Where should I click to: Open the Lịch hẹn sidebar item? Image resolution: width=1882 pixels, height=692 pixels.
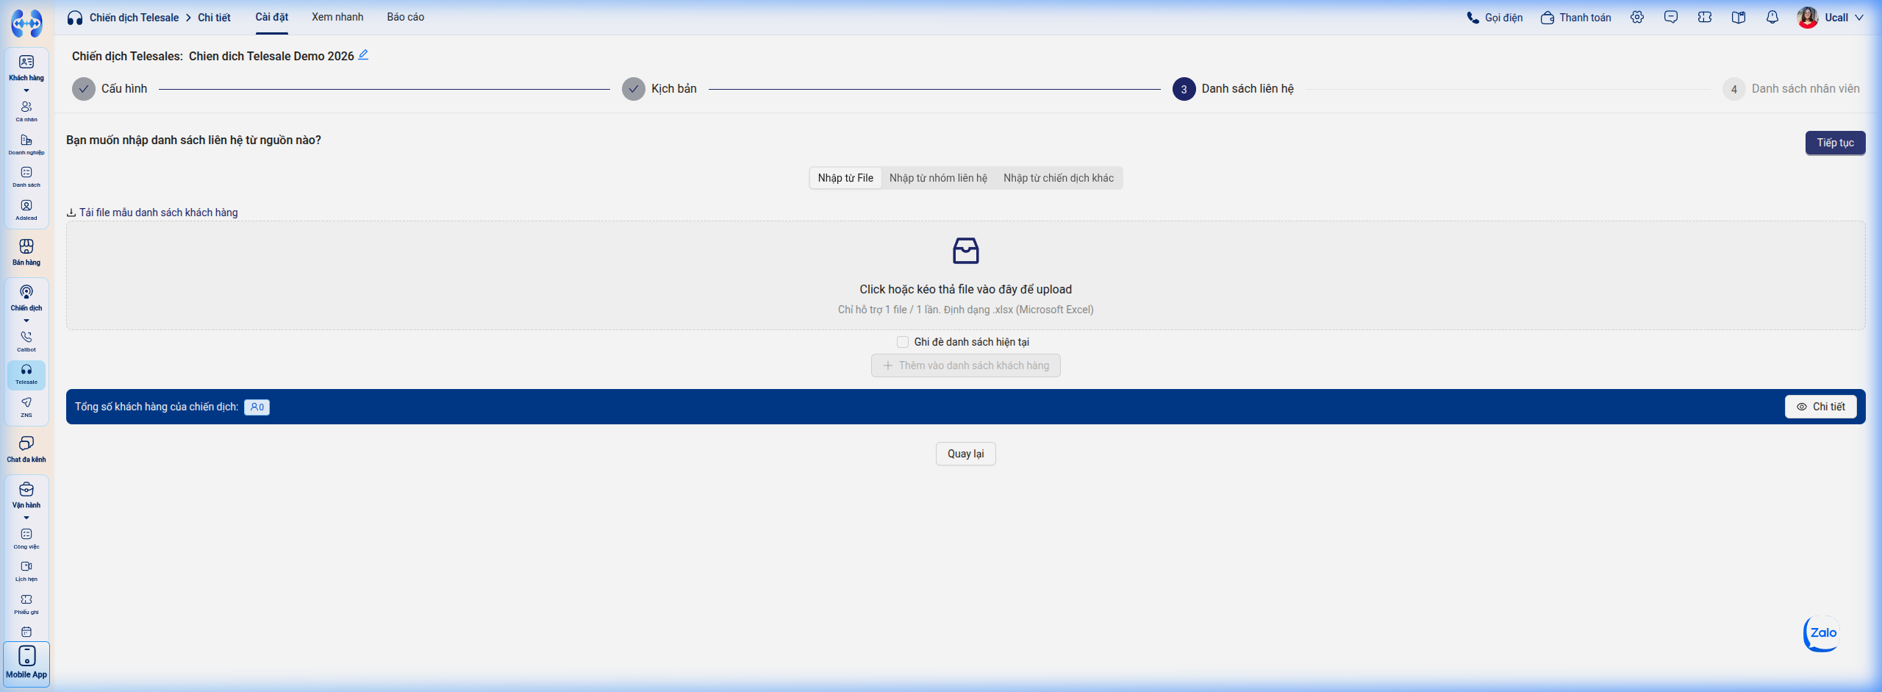coord(26,571)
